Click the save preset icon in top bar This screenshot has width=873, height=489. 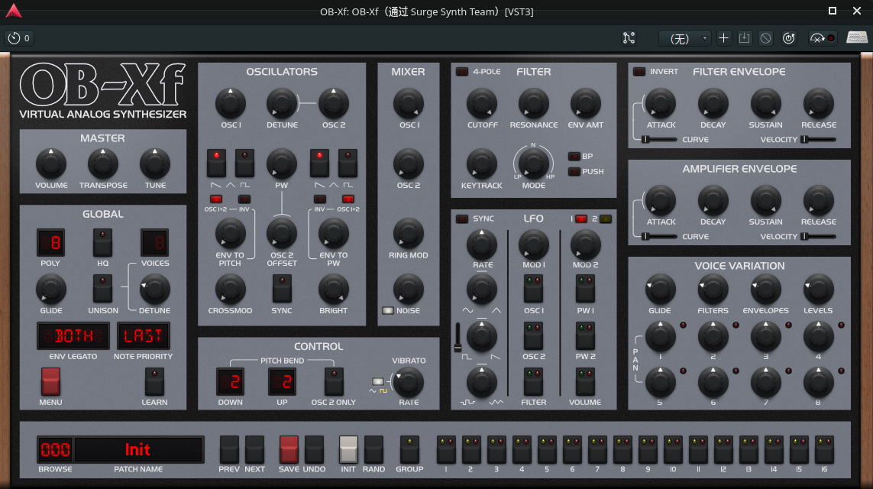tap(745, 38)
